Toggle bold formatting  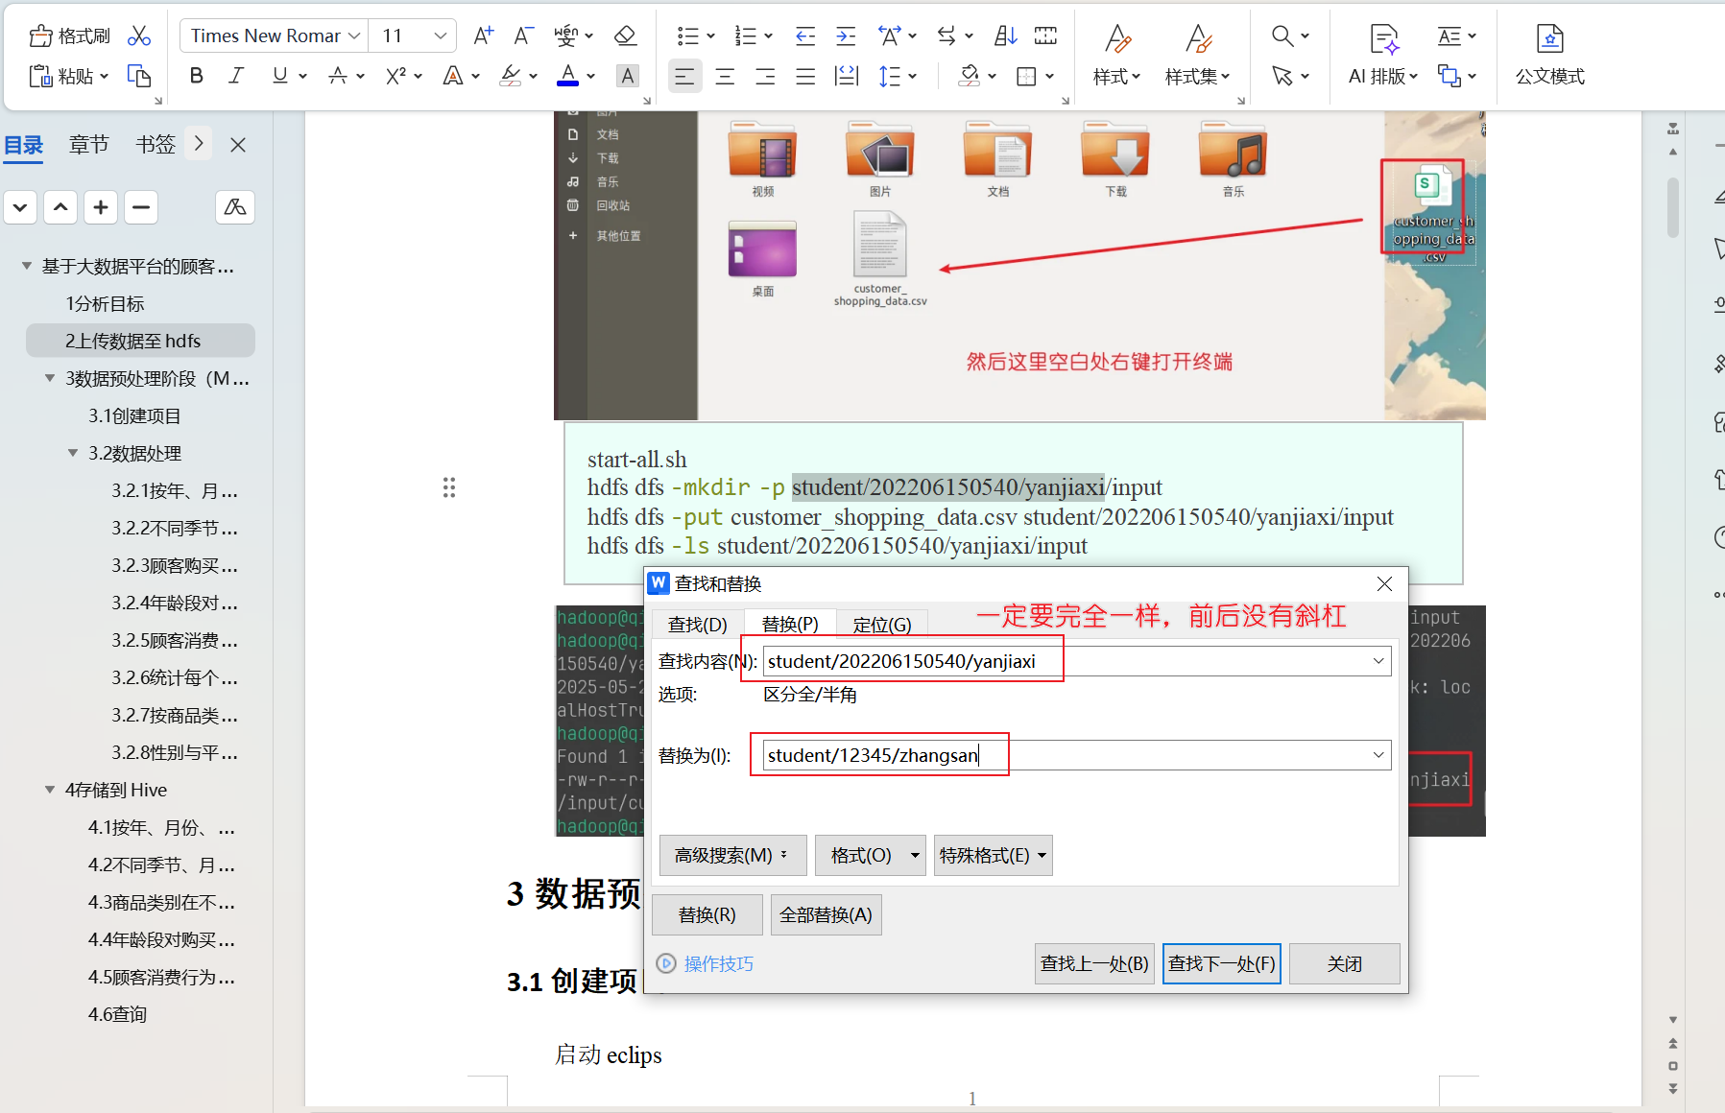pyautogui.click(x=197, y=76)
